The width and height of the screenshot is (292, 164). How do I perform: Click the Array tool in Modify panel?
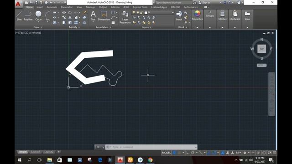coord(76,22)
